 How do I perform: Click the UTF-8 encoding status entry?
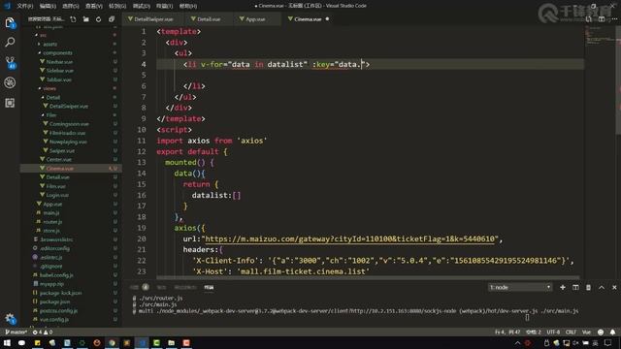coord(553,332)
